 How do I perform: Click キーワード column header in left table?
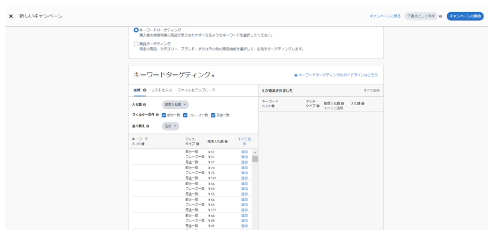coord(140,139)
